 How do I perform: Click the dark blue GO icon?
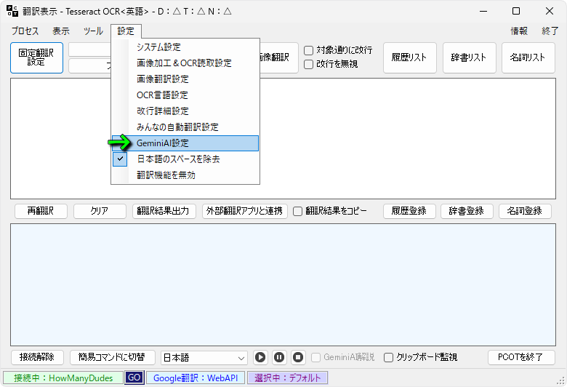point(134,378)
